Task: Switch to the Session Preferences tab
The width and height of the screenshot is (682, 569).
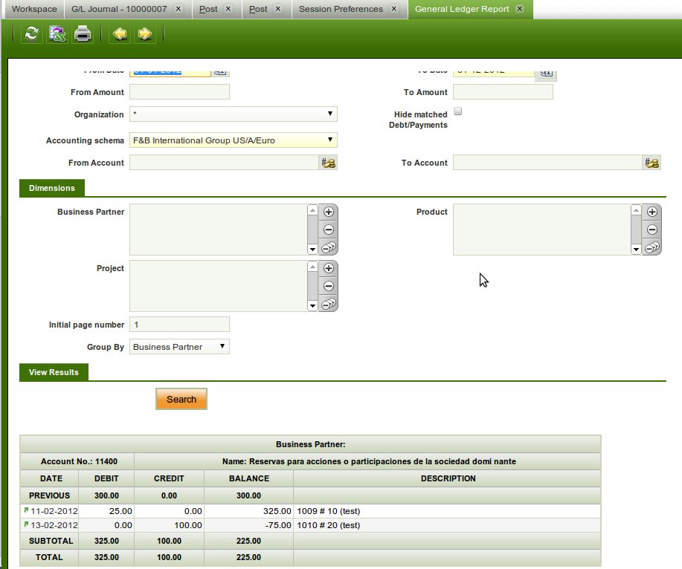Action: (341, 9)
